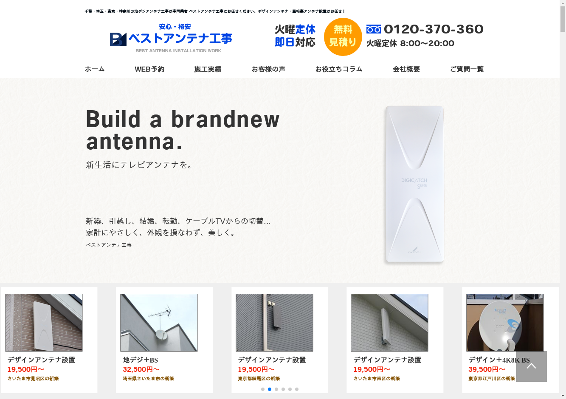The height and width of the screenshot is (399, 566).
Task: Open the ホーム menu item
Action: coord(95,69)
